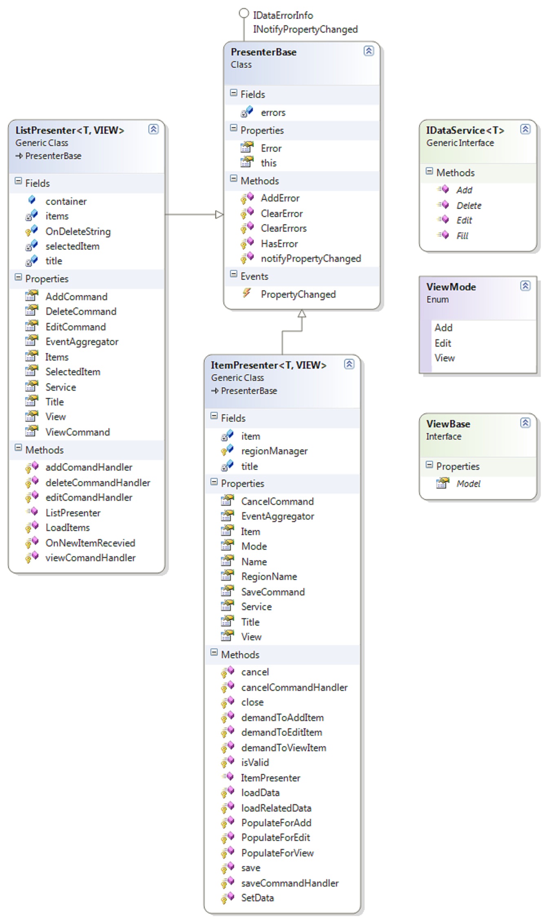Collapse the Properties section of ViewBase
This screenshot has height=920, width=544.
(429, 465)
